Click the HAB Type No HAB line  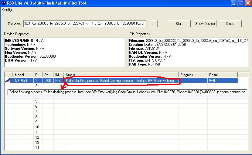point(144,64)
